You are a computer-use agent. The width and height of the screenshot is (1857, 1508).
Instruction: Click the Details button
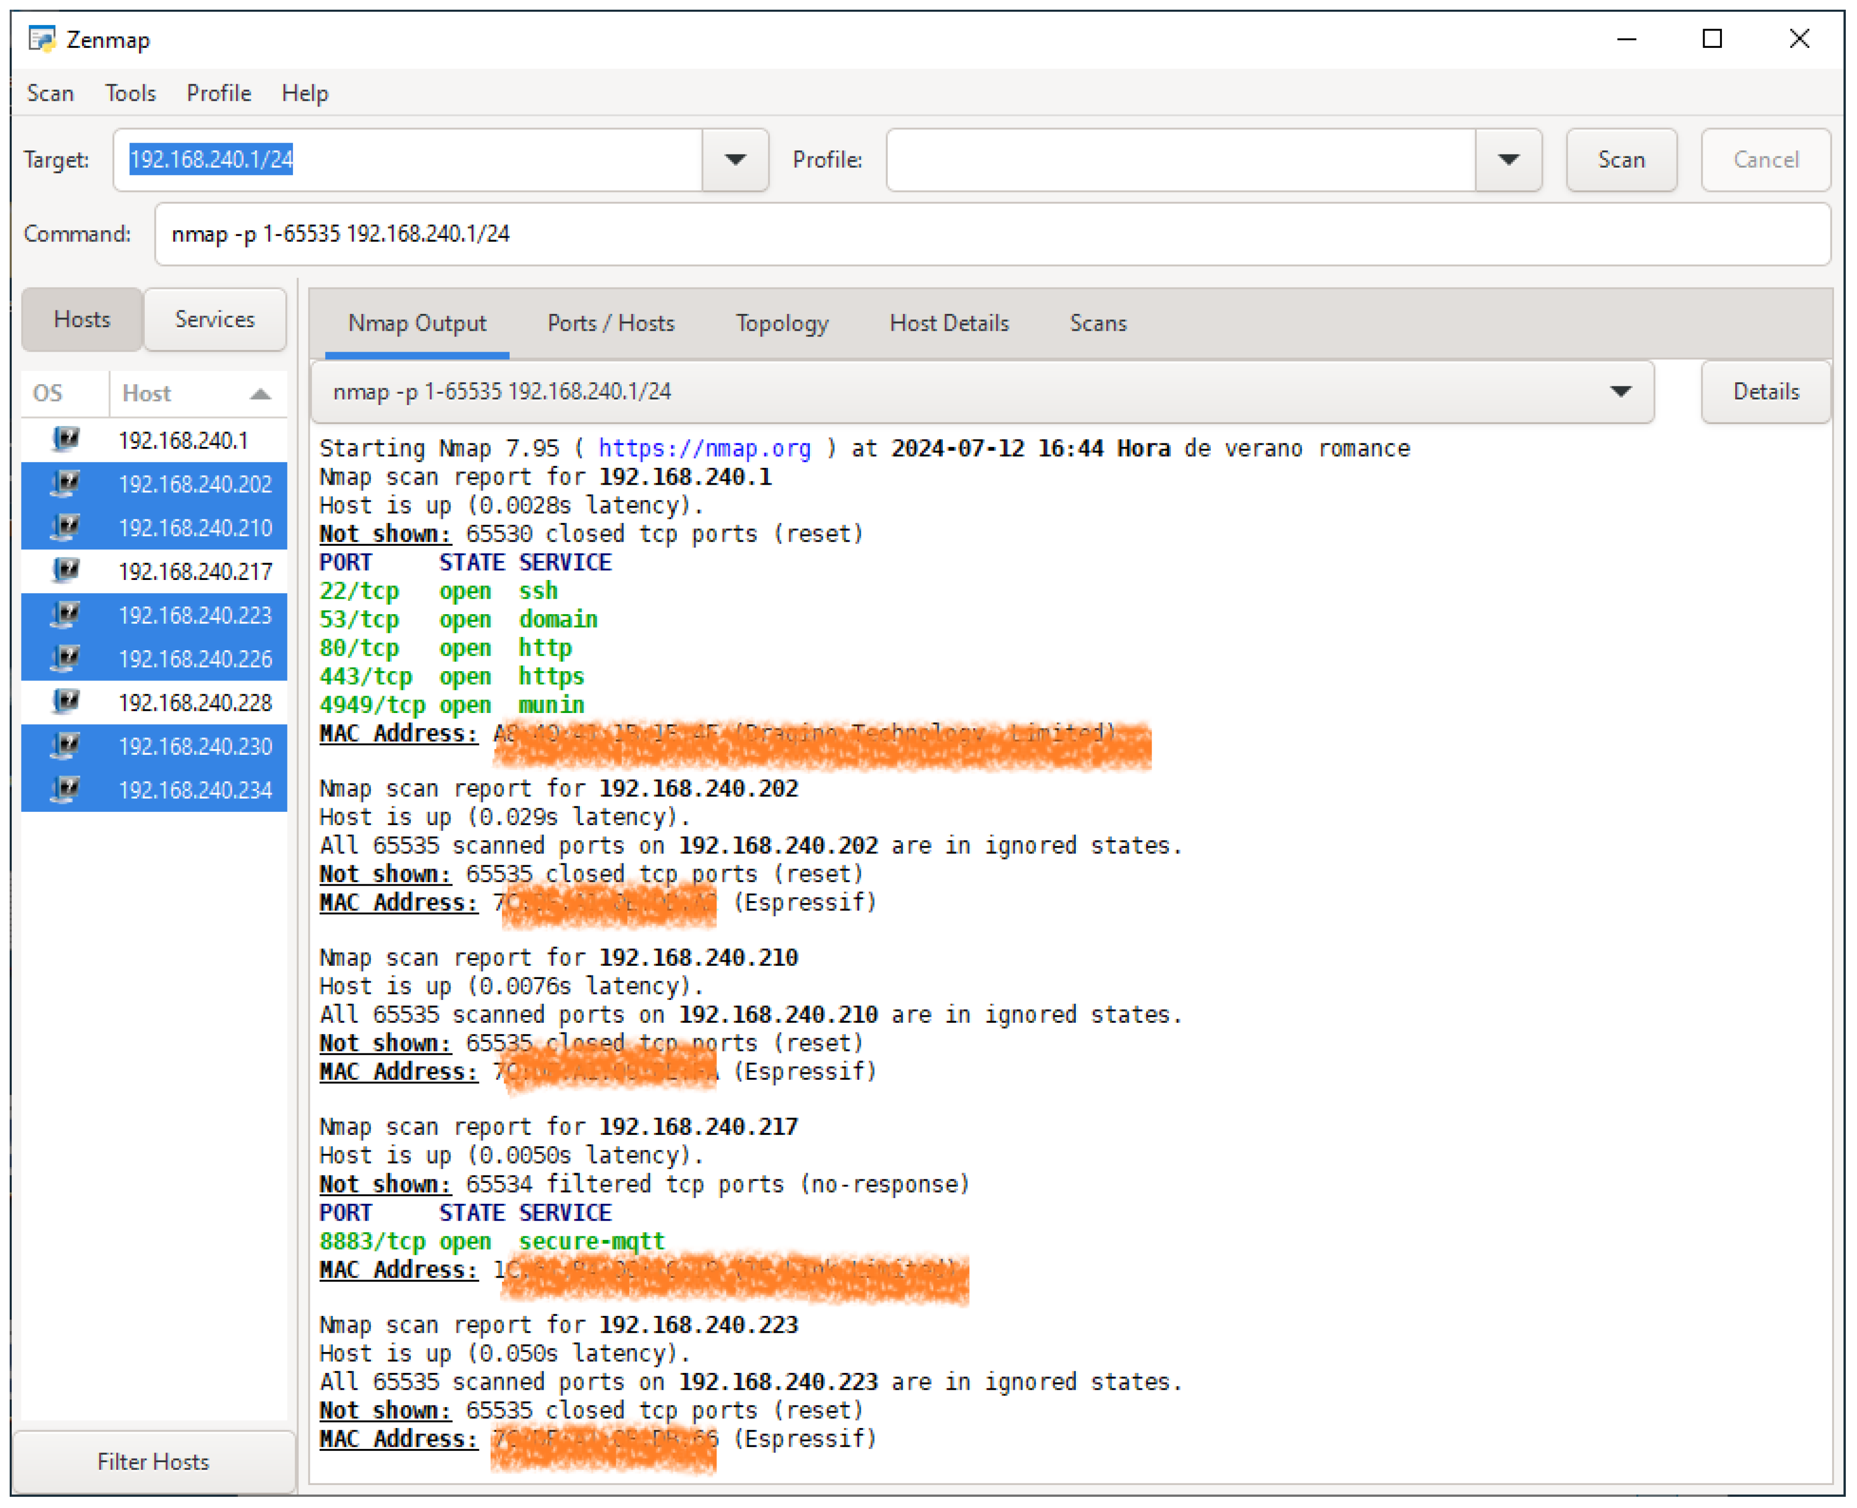click(1766, 392)
